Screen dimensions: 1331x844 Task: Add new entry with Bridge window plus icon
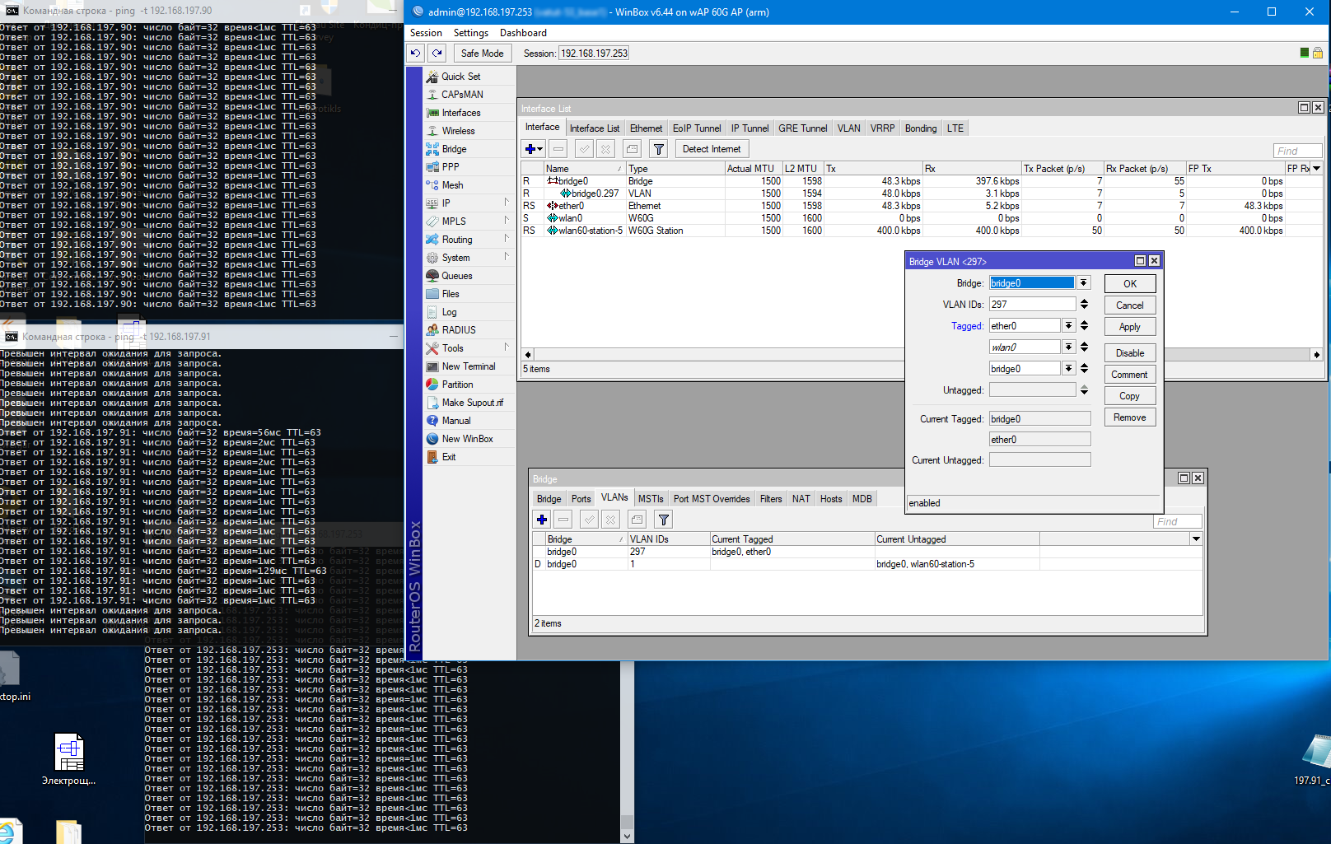pyautogui.click(x=542, y=520)
